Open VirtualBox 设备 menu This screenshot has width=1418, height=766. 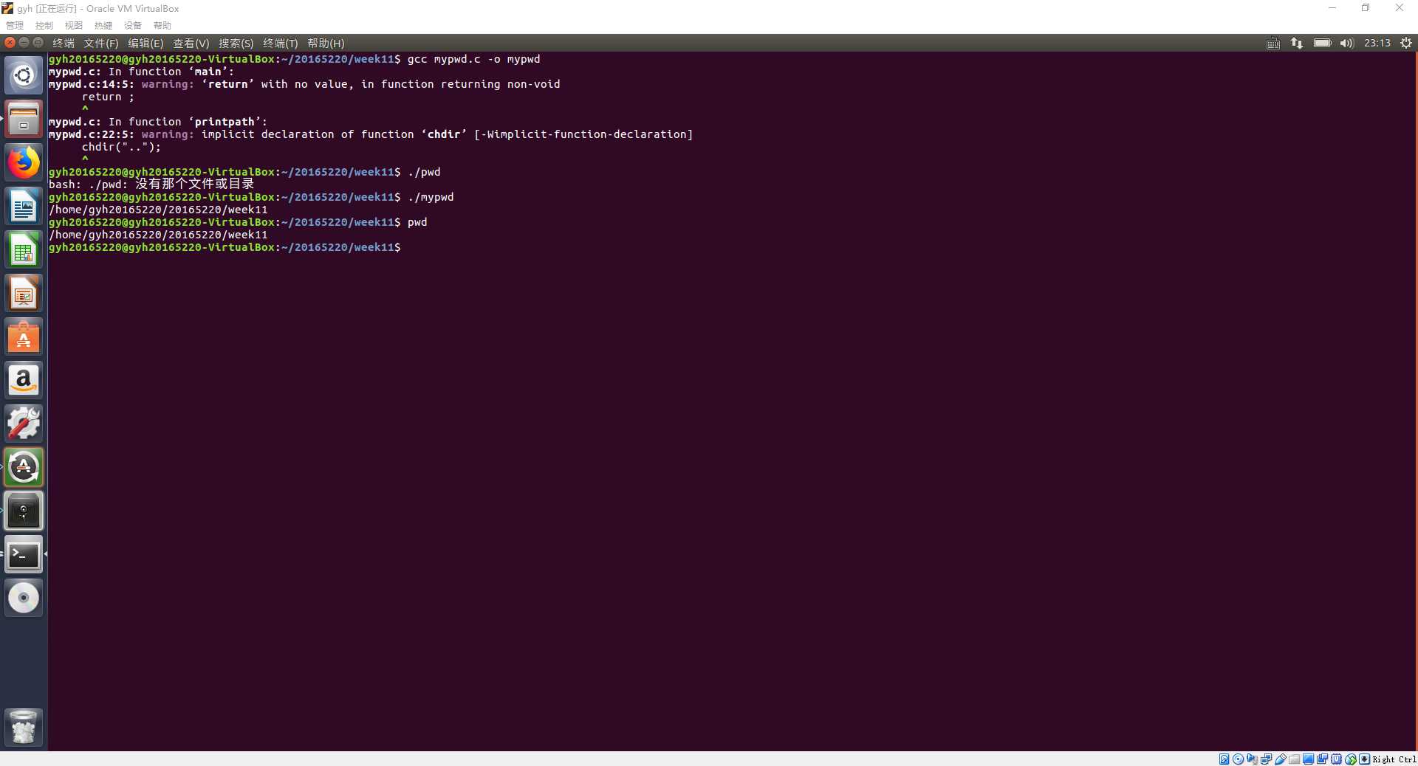coord(133,26)
